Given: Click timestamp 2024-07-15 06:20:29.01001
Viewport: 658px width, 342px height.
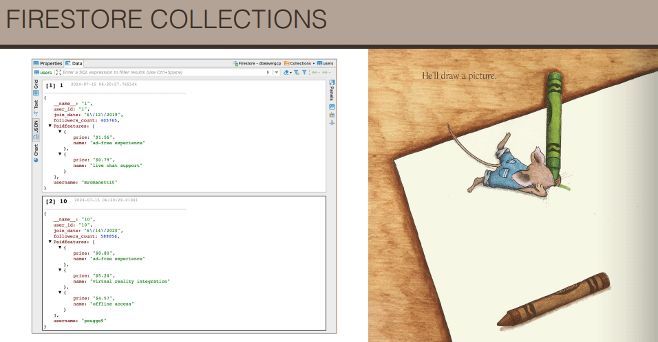Looking at the screenshot, I should tap(106, 200).
